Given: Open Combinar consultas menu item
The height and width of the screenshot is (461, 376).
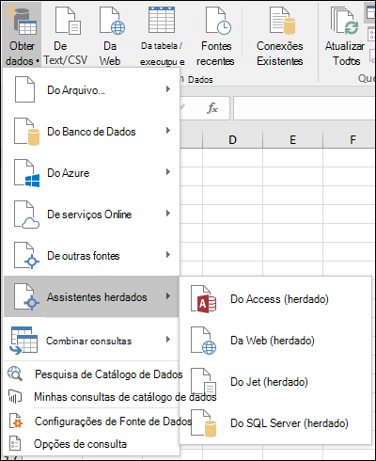Looking at the screenshot, I should coord(91,340).
